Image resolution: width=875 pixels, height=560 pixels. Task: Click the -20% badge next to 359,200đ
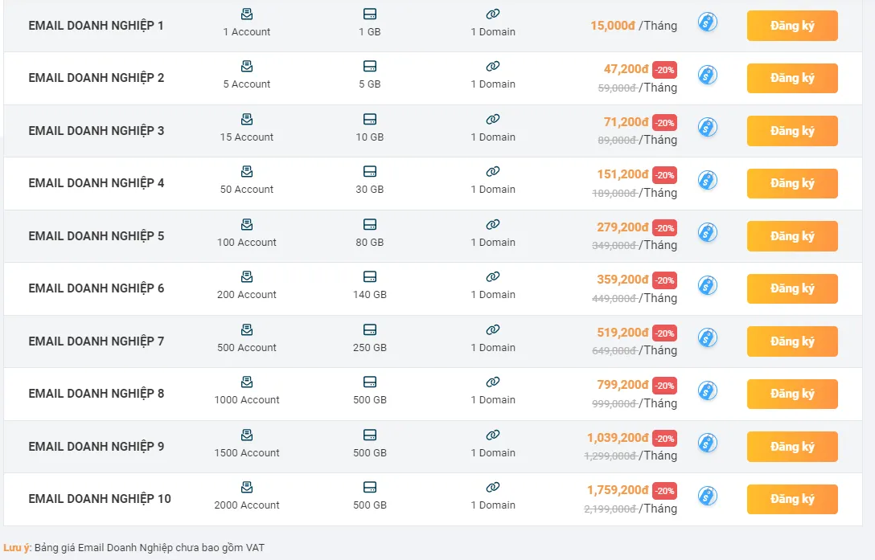click(664, 280)
